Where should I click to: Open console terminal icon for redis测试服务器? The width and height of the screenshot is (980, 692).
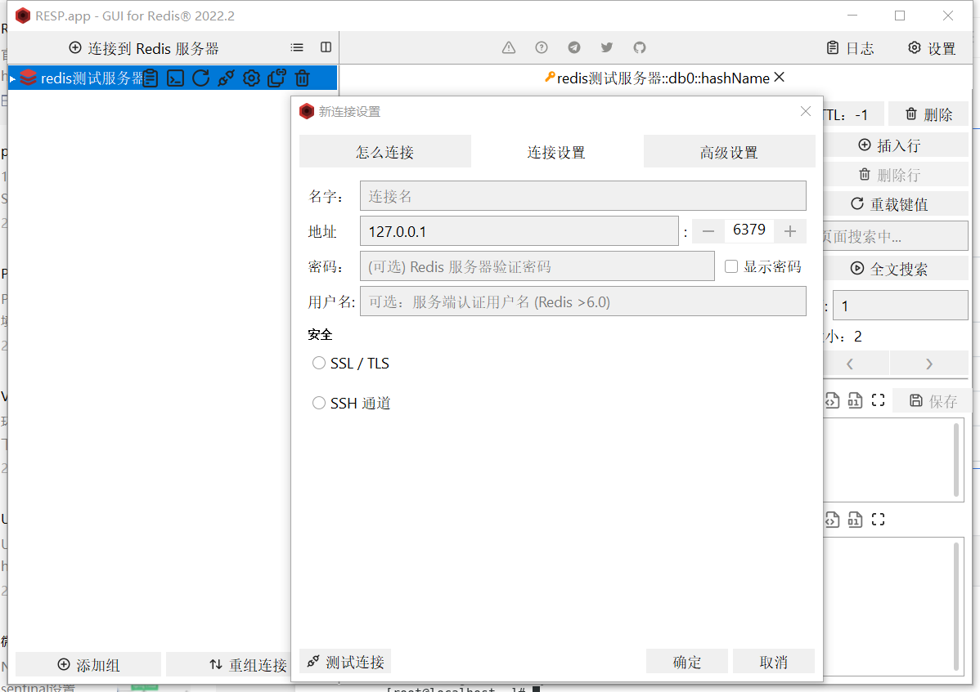pyautogui.click(x=176, y=78)
